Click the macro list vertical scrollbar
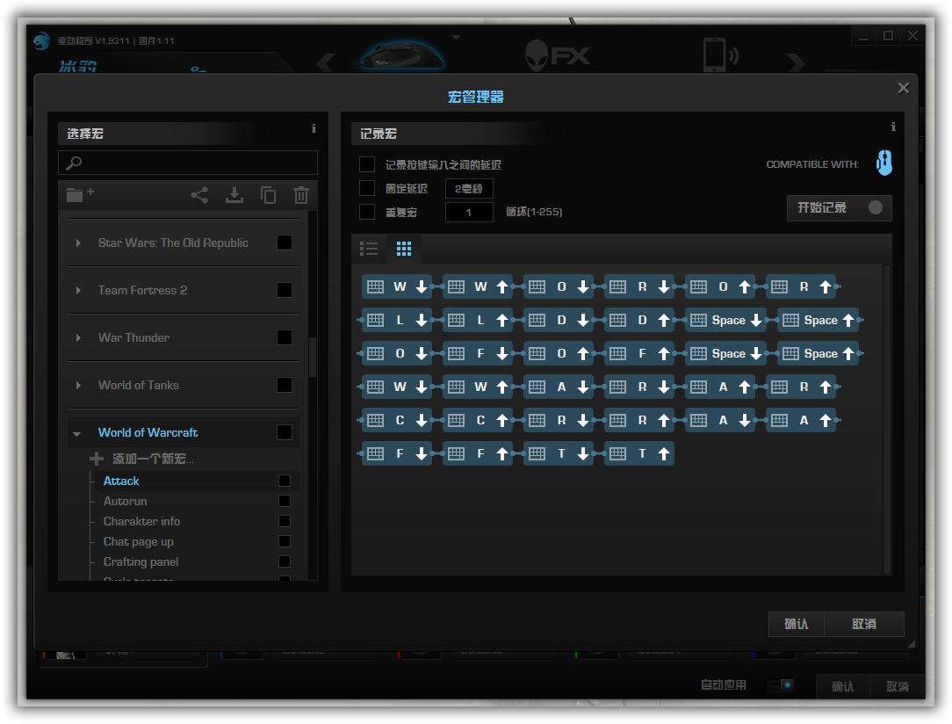The width and height of the screenshot is (952, 724). click(313, 357)
